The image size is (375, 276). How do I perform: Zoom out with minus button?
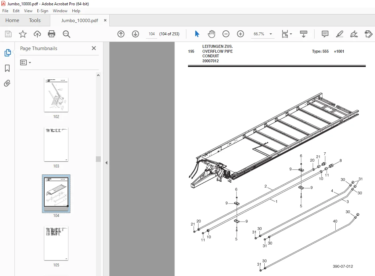coord(226,34)
